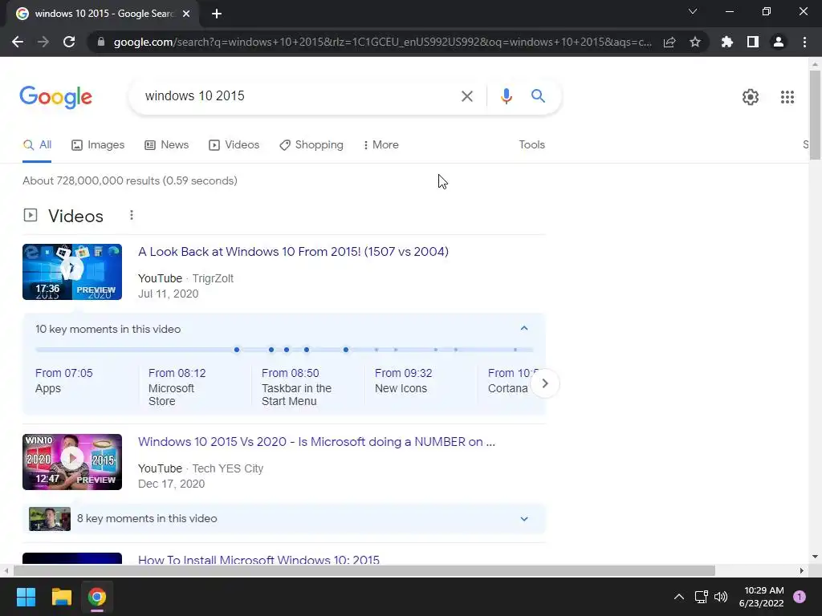Click the address bar URL

tap(383, 43)
